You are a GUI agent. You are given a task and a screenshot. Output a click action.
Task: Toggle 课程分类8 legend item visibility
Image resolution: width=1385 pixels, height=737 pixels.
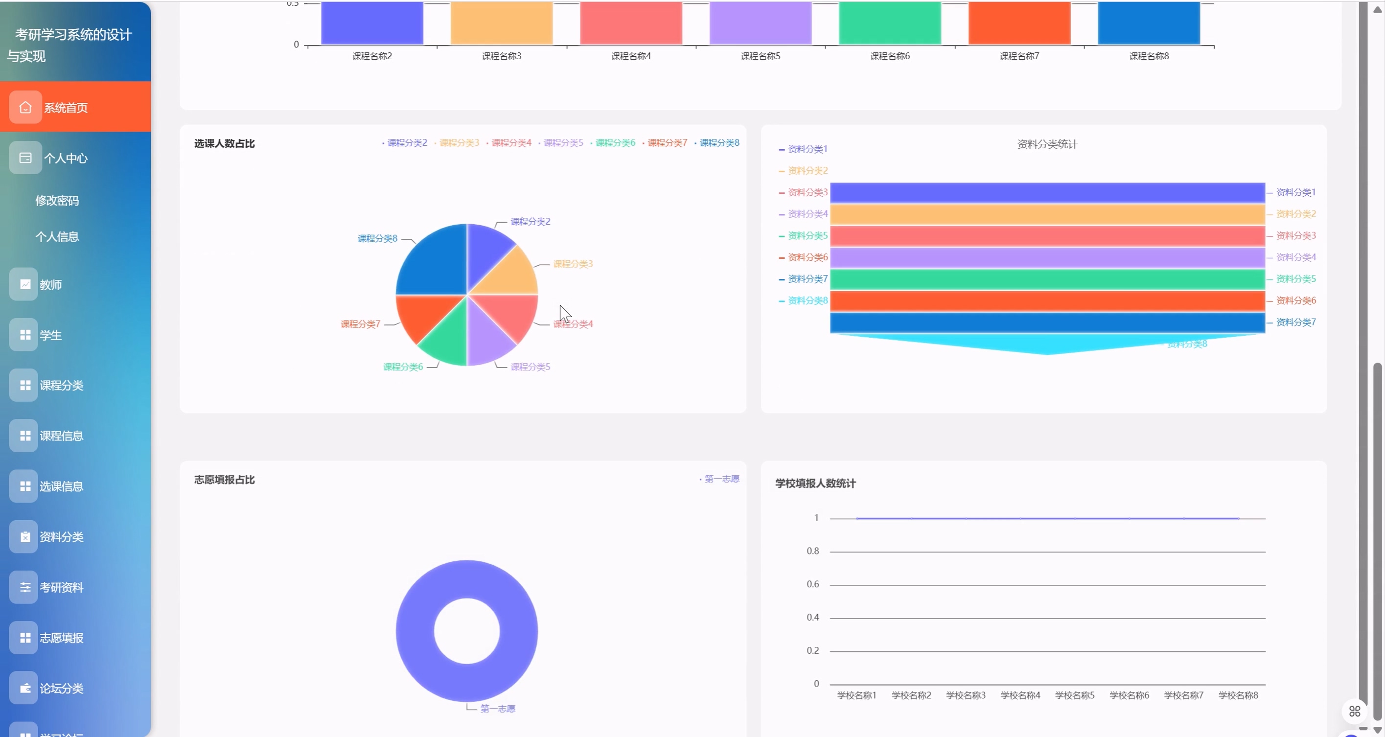pyautogui.click(x=718, y=143)
